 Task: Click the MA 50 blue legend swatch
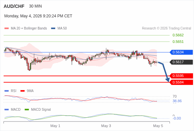(x=53, y=28)
